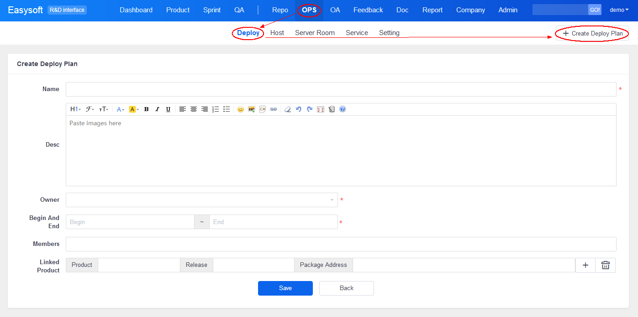638x317 pixels.
Task: Open the Owner dropdown
Action: 201,200
